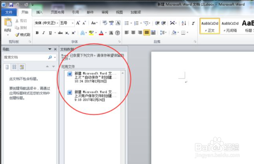Click the Copy (复制) button
254x164 pixels.
tap(21, 28)
